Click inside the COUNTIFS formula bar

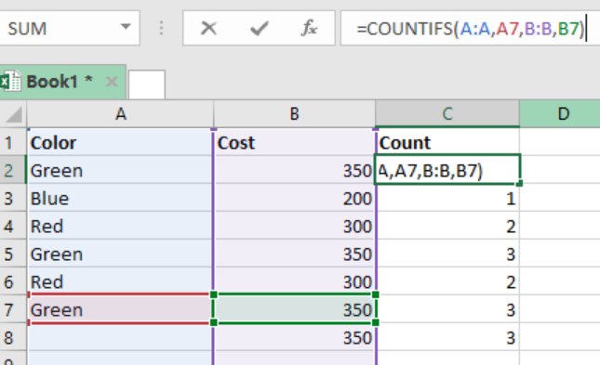(x=470, y=28)
